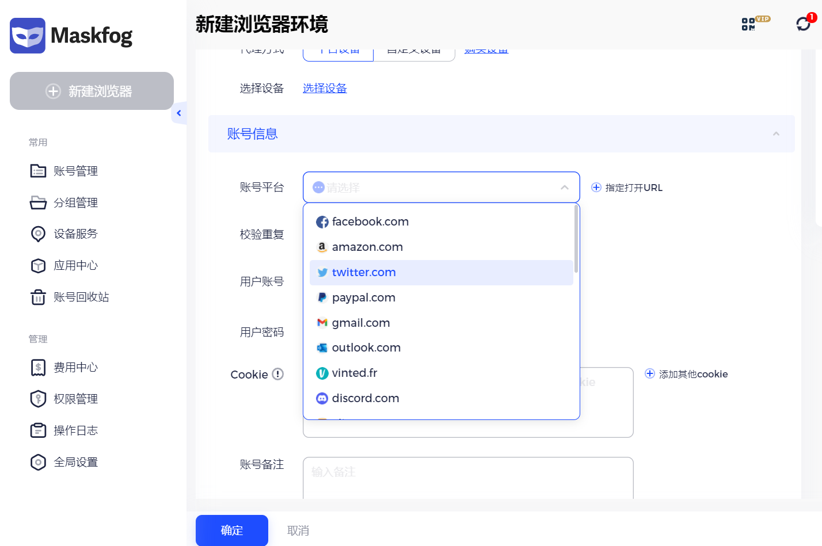Click the PayPal logo icon
The image size is (822, 546).
tap(322, 297)
